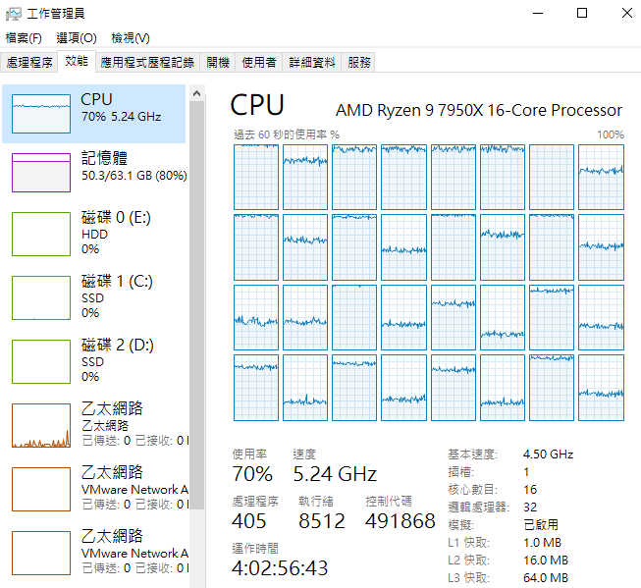Screen dimensions: 641x588
Task: Switch to the 處理程序 tab
Action: [x=29, y=63]
